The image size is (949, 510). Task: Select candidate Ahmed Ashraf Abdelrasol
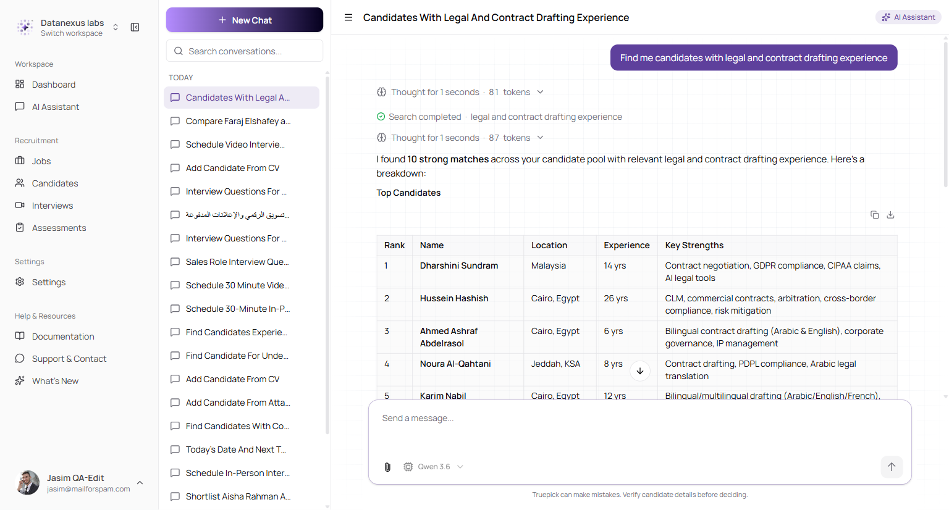point(449,337)
